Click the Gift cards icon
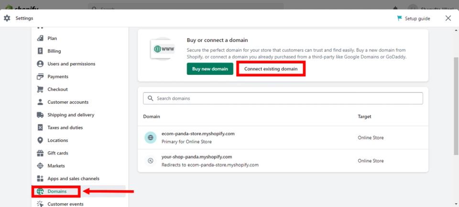The height and width of the screenshot is (207, 459). pyautogui.click(x=40, y=153)
